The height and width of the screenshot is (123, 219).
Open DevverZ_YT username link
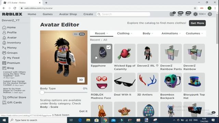[x=11, y=20]
